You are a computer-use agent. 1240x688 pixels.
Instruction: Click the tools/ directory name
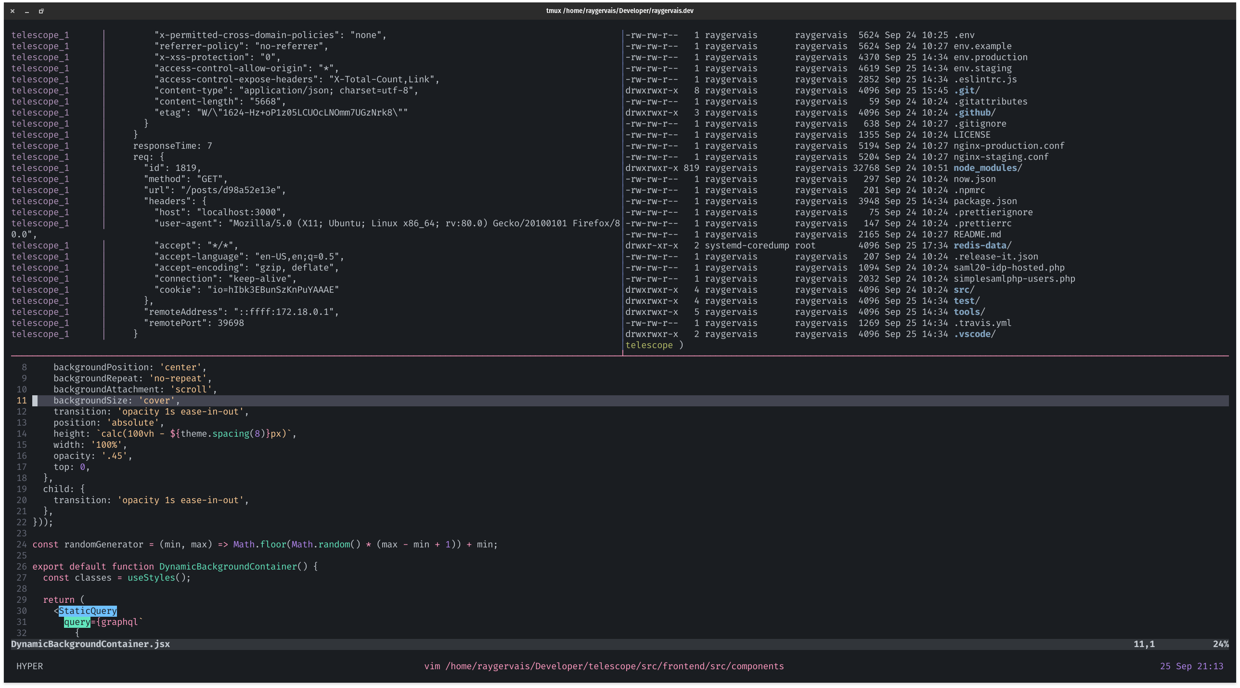tap(969, 312)
